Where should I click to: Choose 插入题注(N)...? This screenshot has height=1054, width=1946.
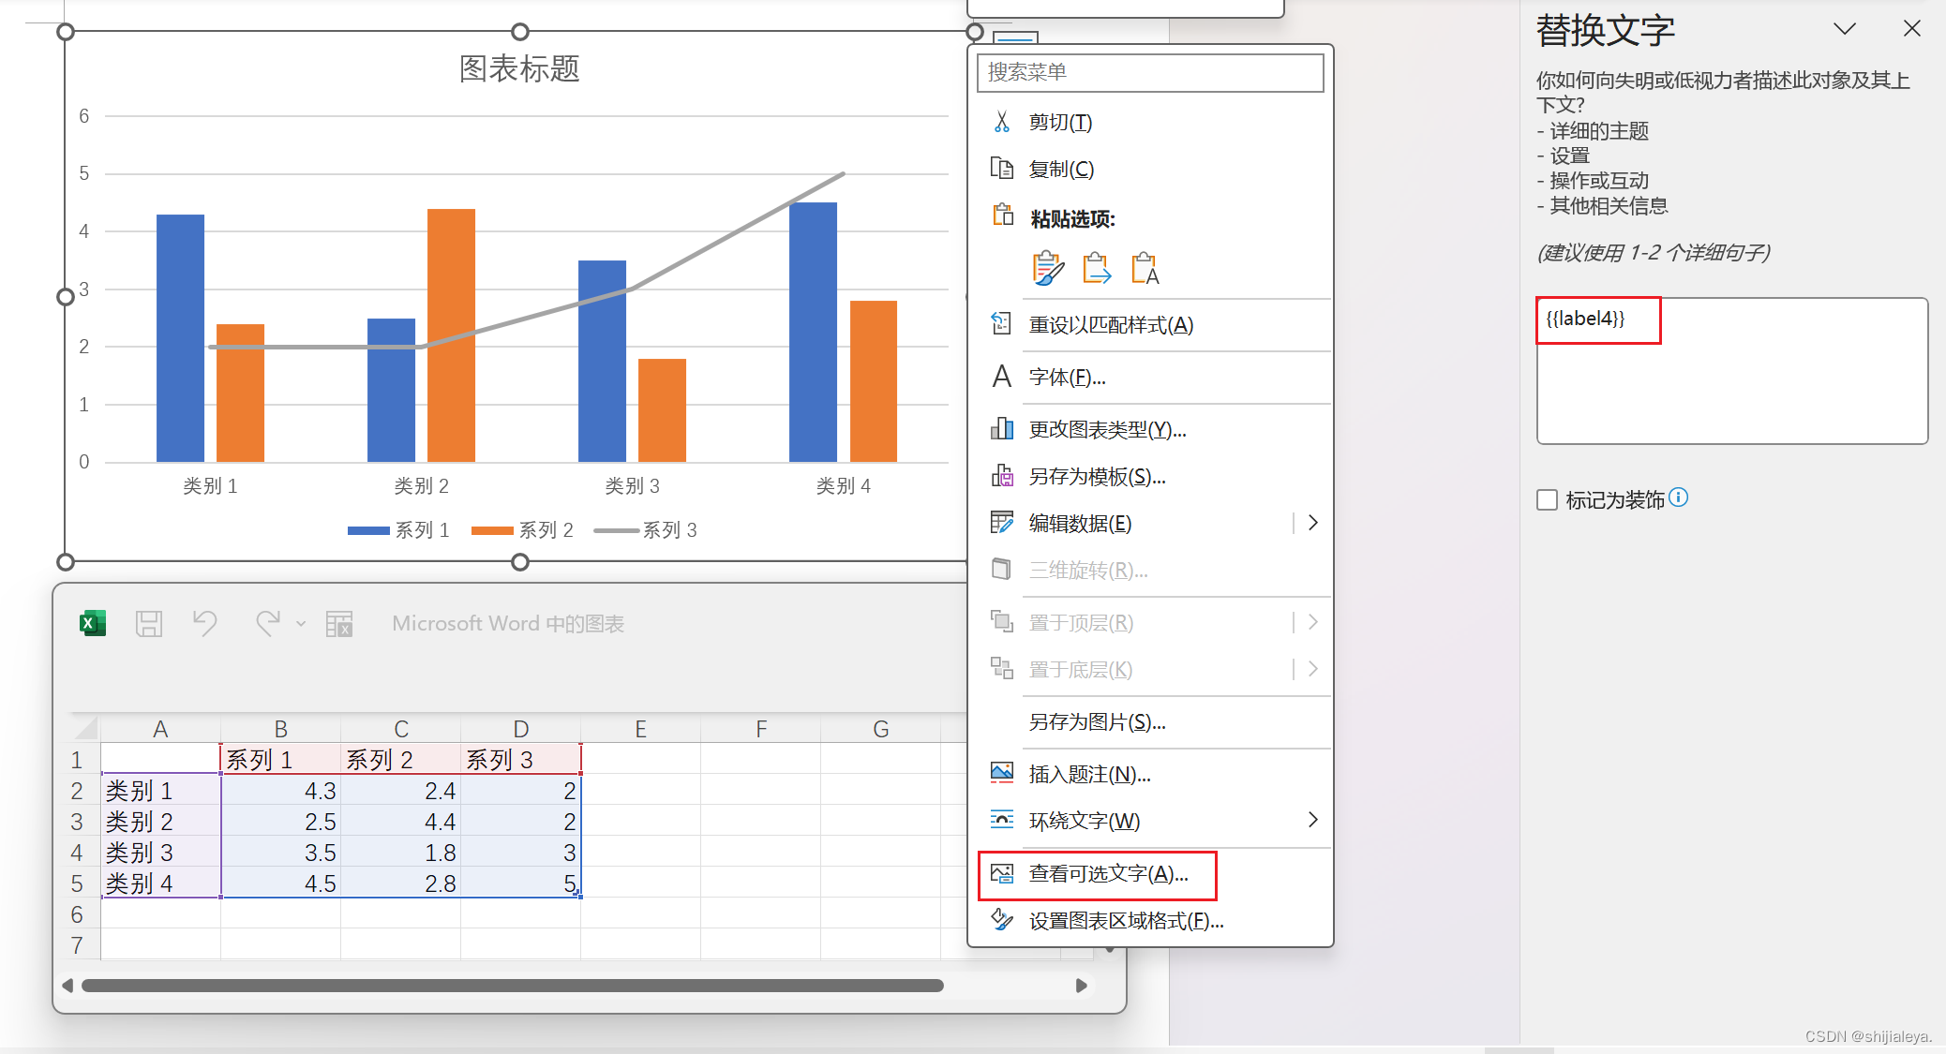(x=1089, y=774)
